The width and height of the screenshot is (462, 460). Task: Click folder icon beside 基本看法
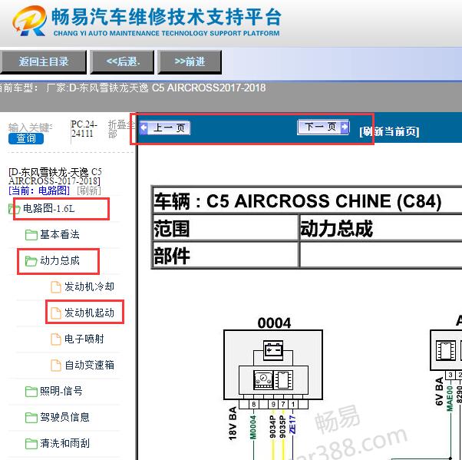point(31,235)
